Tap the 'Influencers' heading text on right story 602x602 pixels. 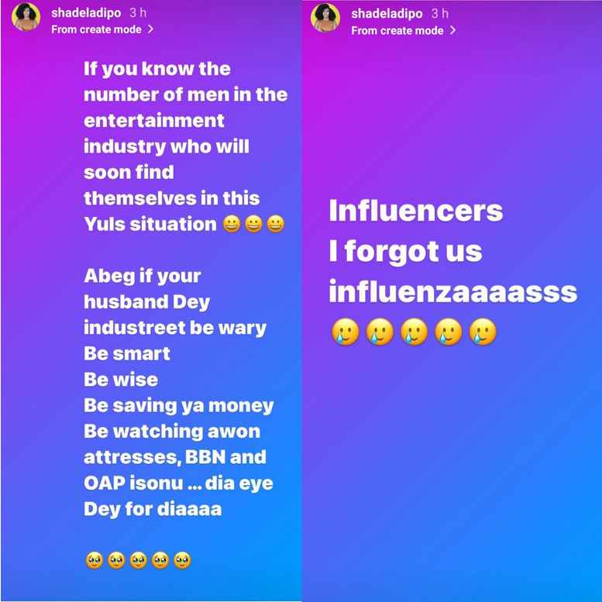click(x=416, y=211)
